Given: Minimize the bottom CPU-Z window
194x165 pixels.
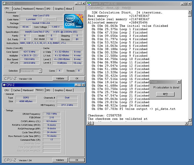Looking at the screenshot, I should click(x=76, y=85).
